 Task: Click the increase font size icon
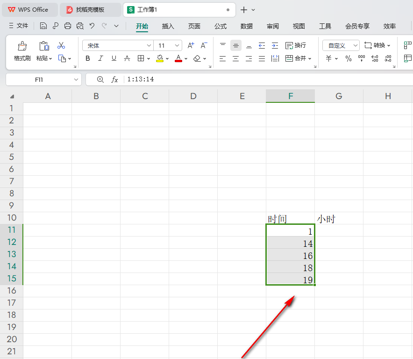coord(191,46)
